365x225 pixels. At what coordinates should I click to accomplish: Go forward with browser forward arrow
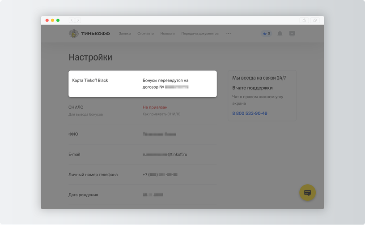[x=78, y=20]
